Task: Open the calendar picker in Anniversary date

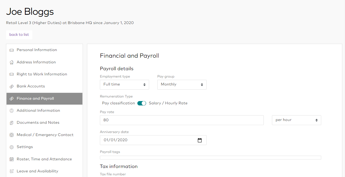Action: pos(200,140)
